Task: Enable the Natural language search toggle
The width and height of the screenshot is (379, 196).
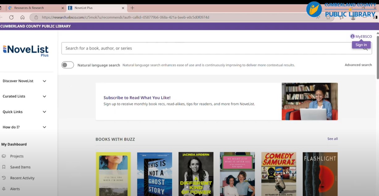Action: pyautogui.click(x=67, y=65)
